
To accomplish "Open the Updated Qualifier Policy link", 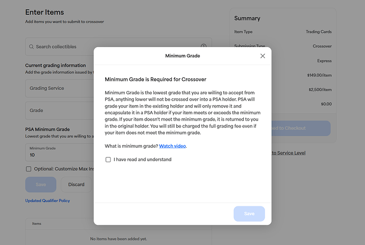I will [x=48, y=201].
